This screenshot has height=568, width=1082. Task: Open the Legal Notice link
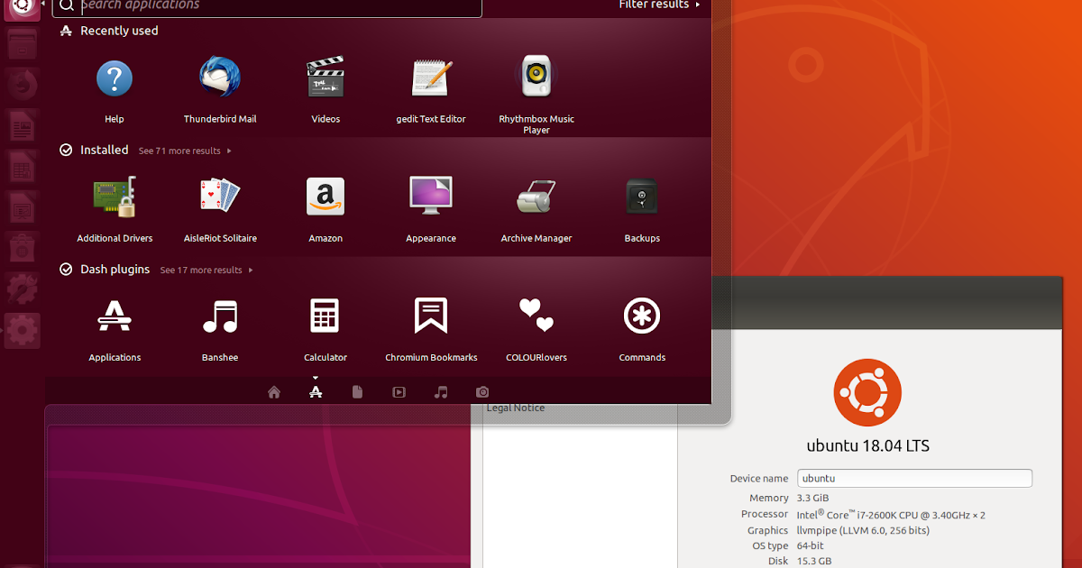tap(515, 408)
